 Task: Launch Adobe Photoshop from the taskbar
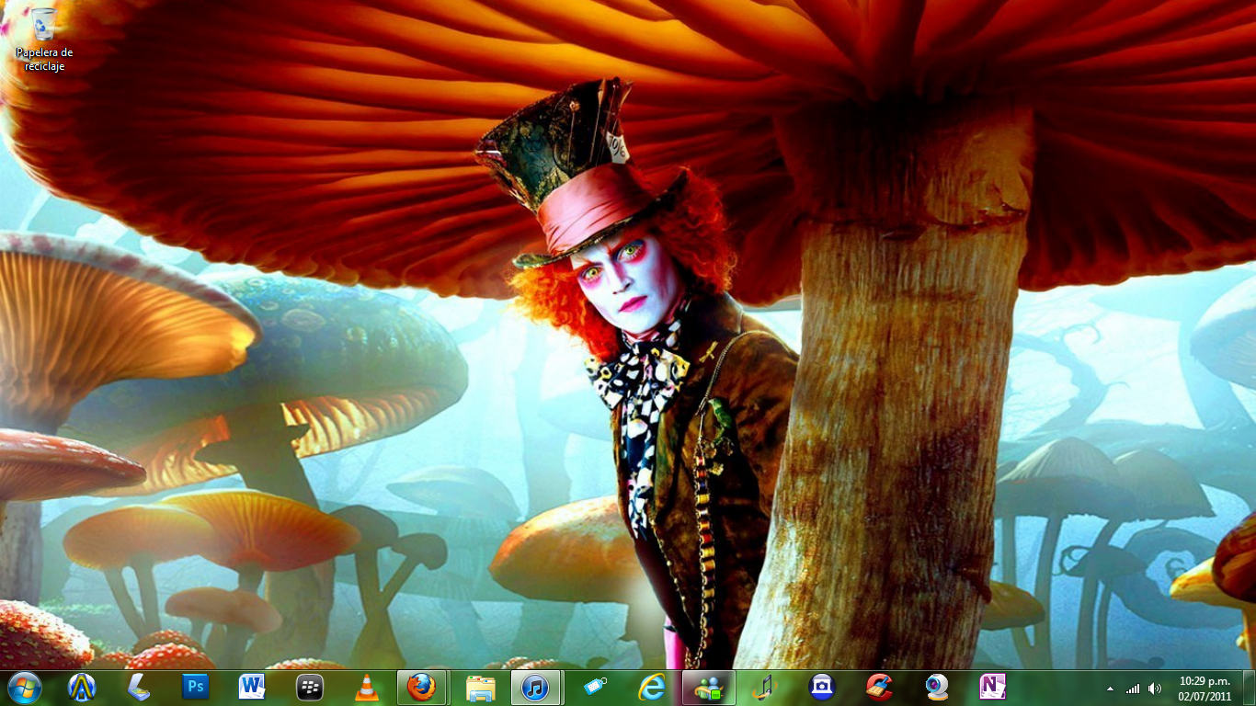196,687
